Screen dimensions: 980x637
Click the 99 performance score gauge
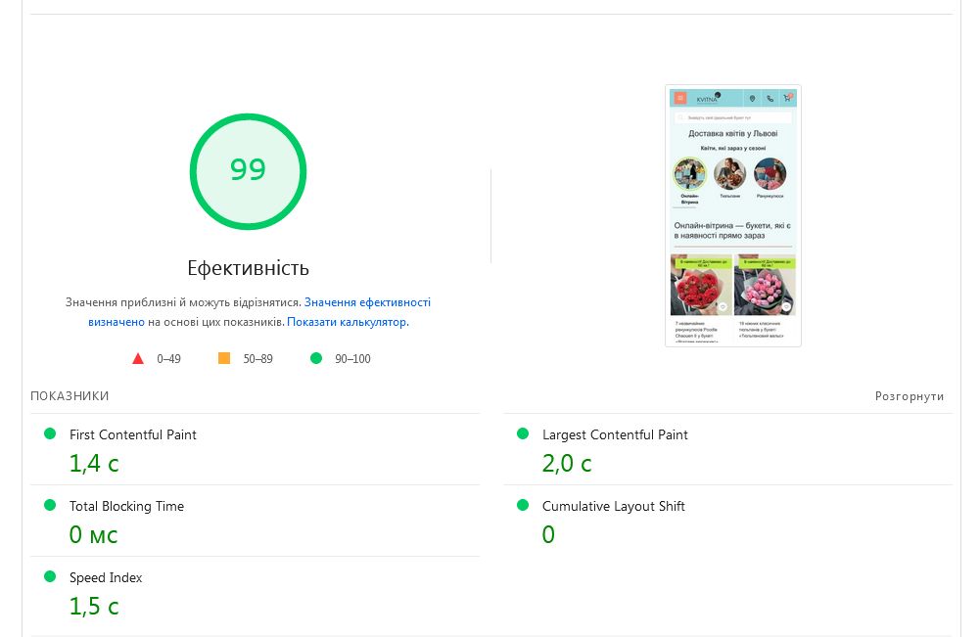(248, 171)
